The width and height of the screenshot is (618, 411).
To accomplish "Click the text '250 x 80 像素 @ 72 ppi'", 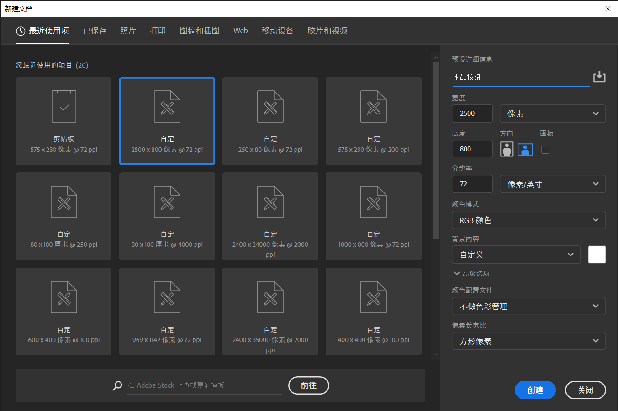I will pyautogui.click(x=270, y=150).
